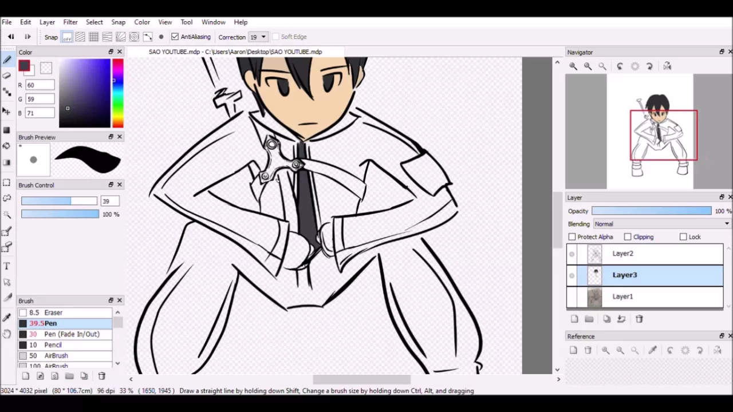Select the Operation (object) tool
The image size is (733, 412).
pos(7,282)
